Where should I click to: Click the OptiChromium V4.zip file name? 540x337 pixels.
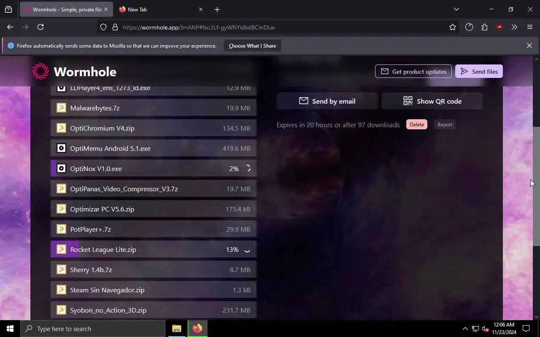pyautogui.click(x=102, y=128)
